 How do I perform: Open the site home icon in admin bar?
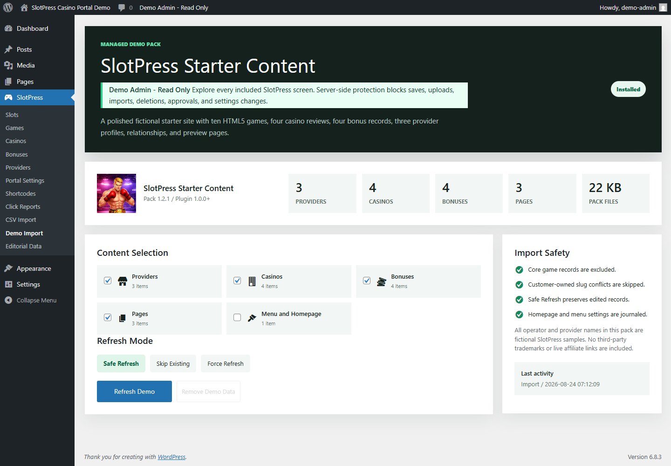coord(24,7)
